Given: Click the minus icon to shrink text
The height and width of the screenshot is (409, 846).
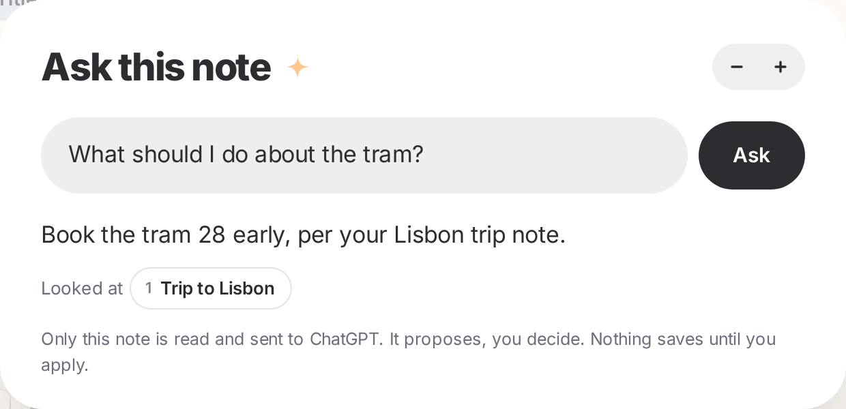Looking at the screenshot, I should [x=736, y=67].
